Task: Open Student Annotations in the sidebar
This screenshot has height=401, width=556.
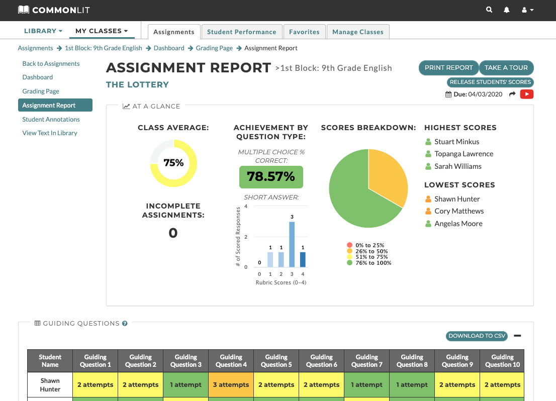Action: tap(51, 119)
